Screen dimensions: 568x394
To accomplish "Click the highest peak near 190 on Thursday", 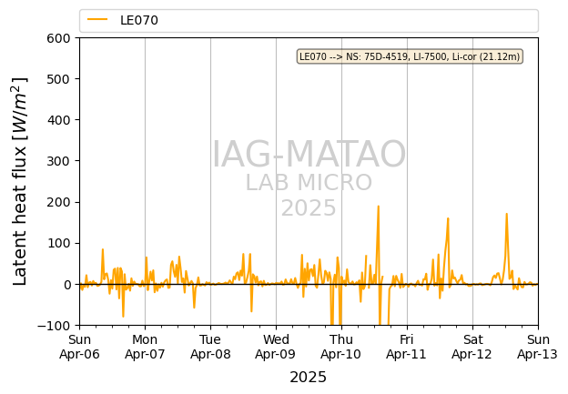I will click(378, 207).
